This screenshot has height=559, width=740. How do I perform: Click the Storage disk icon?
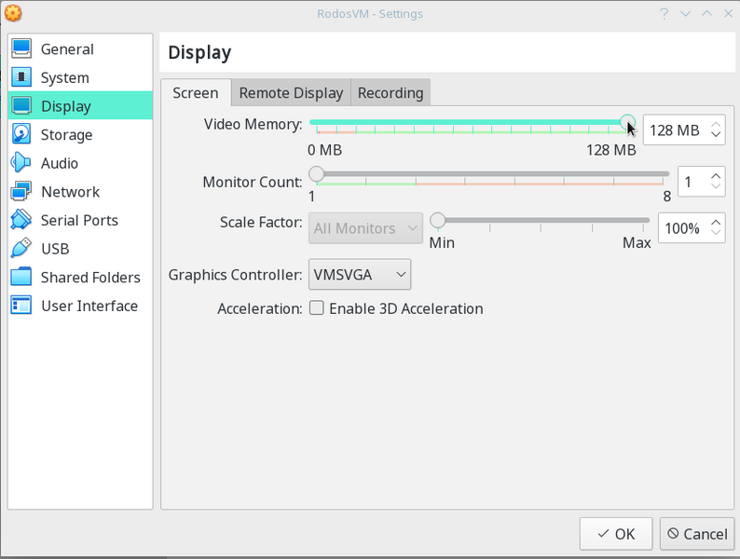click(x=21, y=135)
